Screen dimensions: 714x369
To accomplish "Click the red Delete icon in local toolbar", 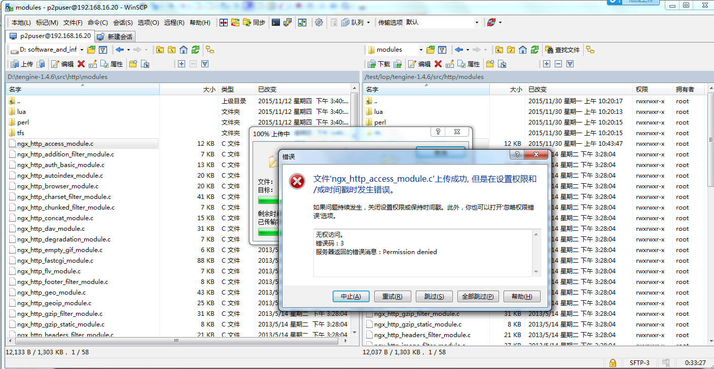I will pyautogui.click(x=81, y=64).
